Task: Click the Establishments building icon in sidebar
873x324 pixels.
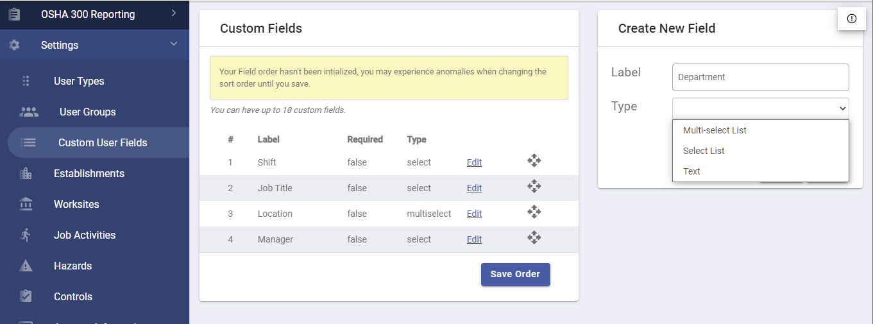Action: [26, 173]
